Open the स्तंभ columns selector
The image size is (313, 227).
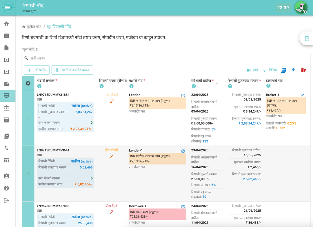252,70
